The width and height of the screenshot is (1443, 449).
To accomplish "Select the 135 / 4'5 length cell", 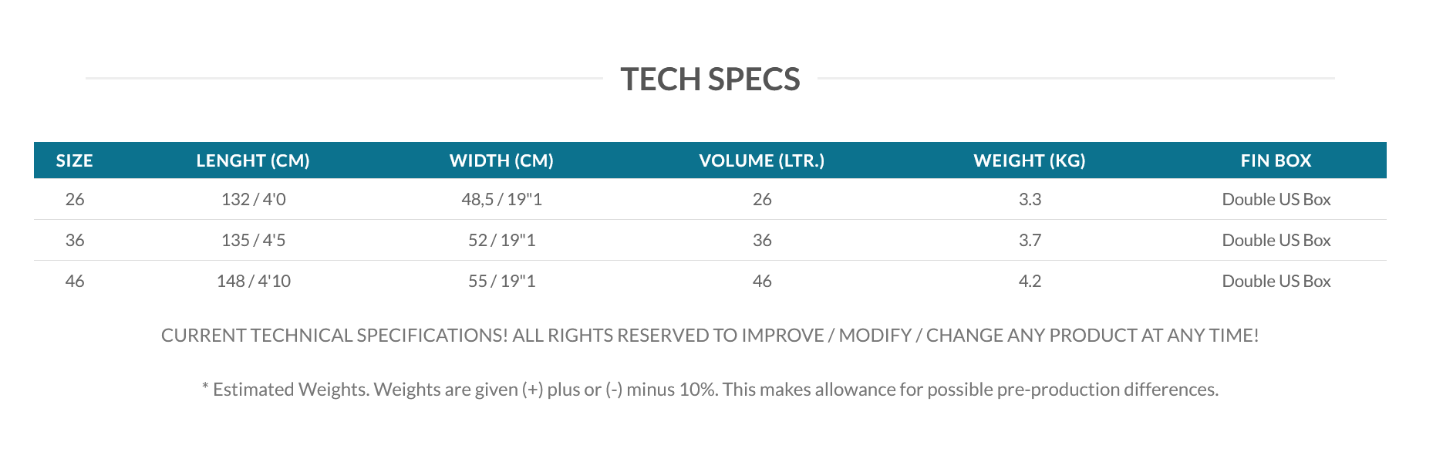I will (x=253, y=240).
